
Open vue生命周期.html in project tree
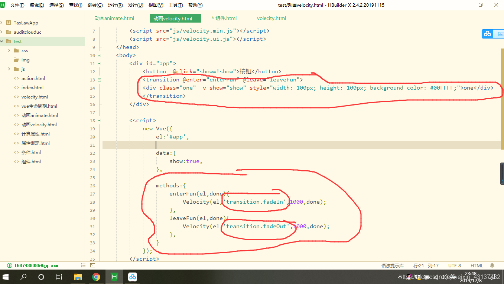pos(39,106)
